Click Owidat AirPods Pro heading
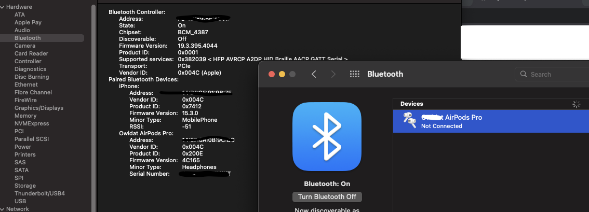This screenshot has width=589, height=212. click(146, 133)
